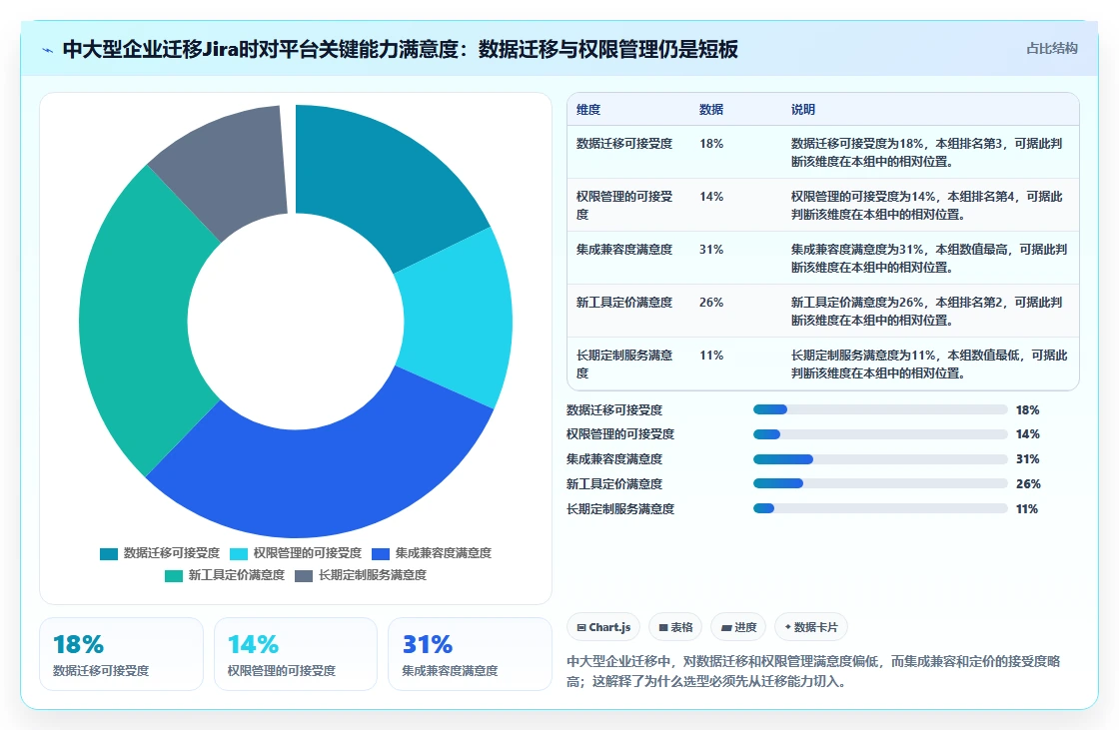Click the 11% value in table
This screenshot has width=1119, height=730.
710,355
